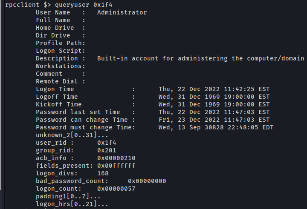
Task: Click the Workstations field label
Action: (x=61, y=66)
